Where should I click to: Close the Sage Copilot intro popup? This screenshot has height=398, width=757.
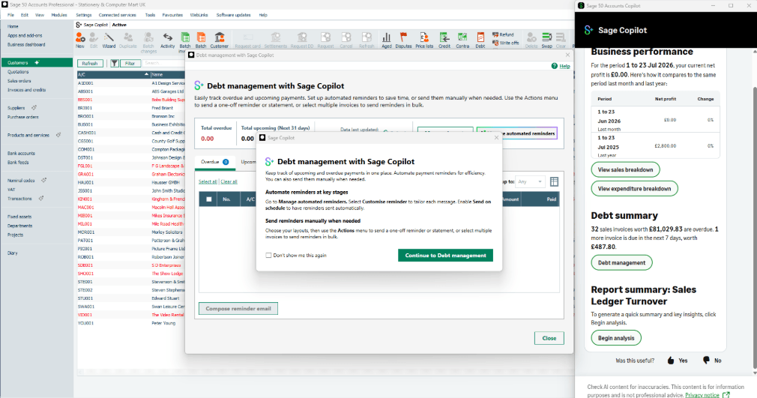click(496, 138)
